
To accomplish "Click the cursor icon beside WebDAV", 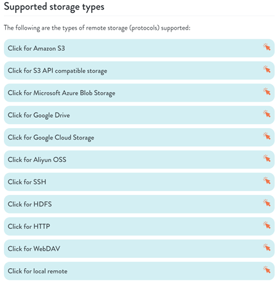I will coord(267,248).
